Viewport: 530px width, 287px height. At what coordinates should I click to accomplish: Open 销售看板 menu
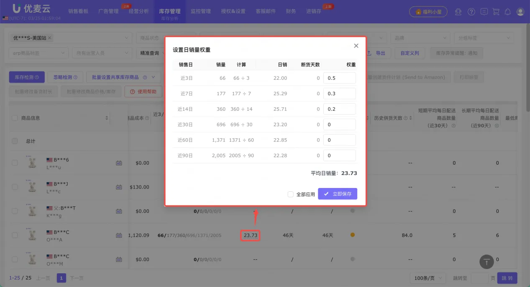(x=78, y=11)
